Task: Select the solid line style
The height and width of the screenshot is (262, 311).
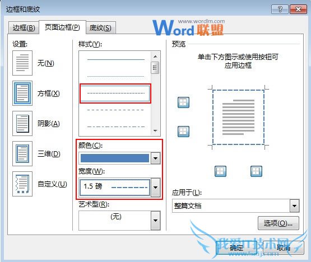Action: [x=115, y=59]
